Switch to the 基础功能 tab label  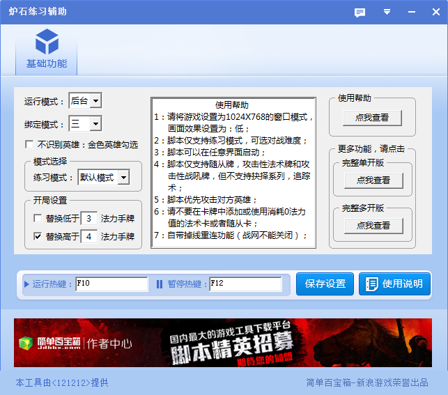(47, 63)
